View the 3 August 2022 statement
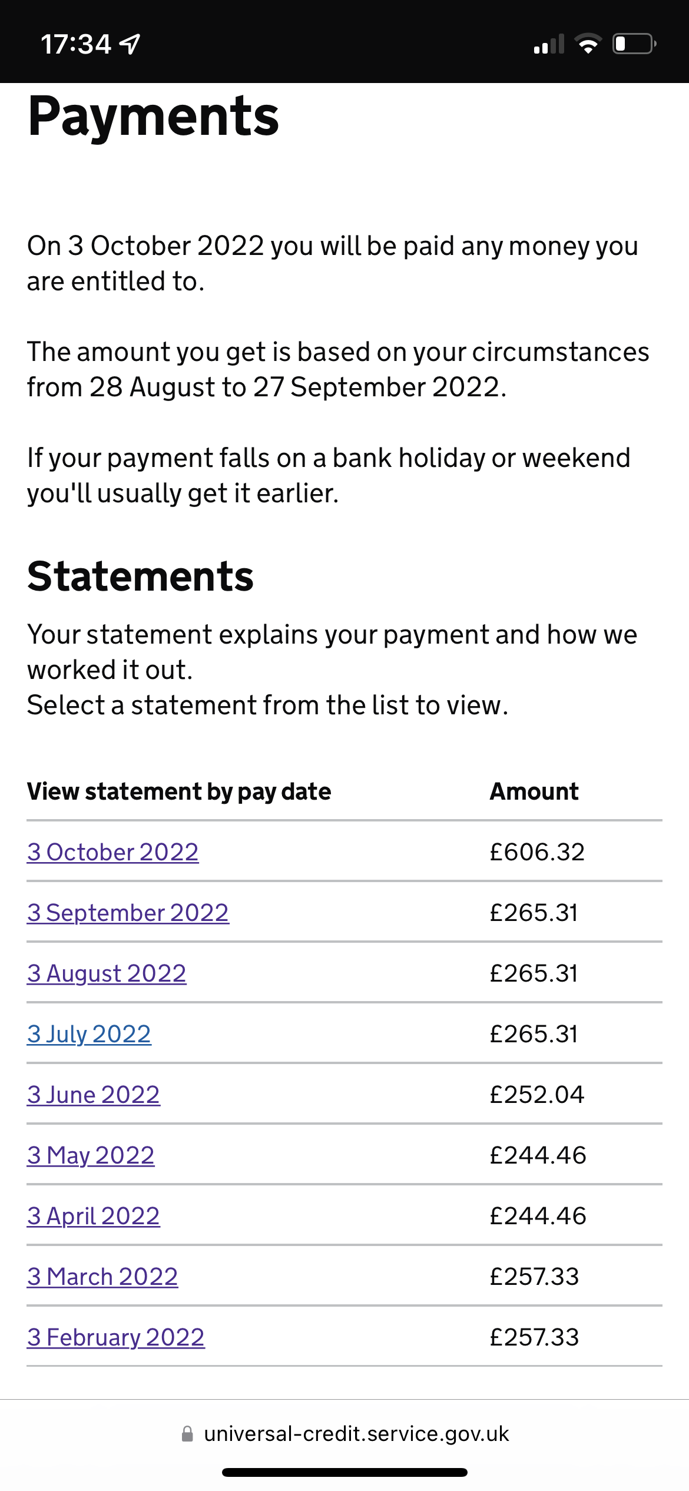689x1491 pixels. [107, 973]
